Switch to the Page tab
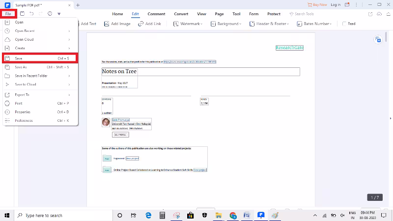The image size is (393, 221). pyautogui.click(x=219, y=14)
